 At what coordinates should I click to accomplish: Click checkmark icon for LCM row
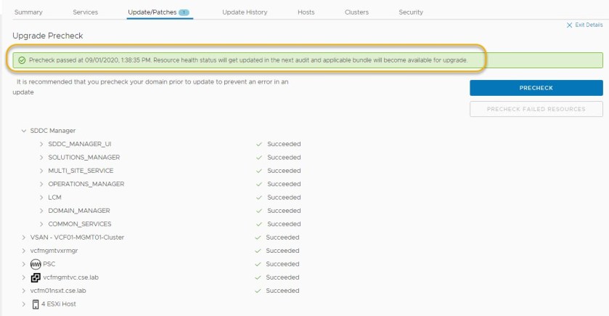click(259, 198)
